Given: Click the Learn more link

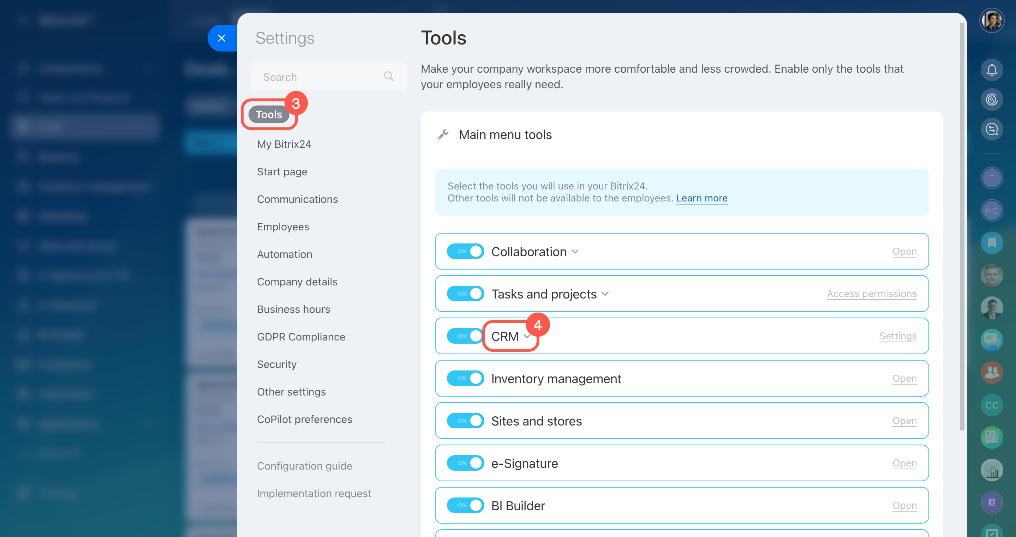Looking at the screenshot, I should tap(702, 198).
